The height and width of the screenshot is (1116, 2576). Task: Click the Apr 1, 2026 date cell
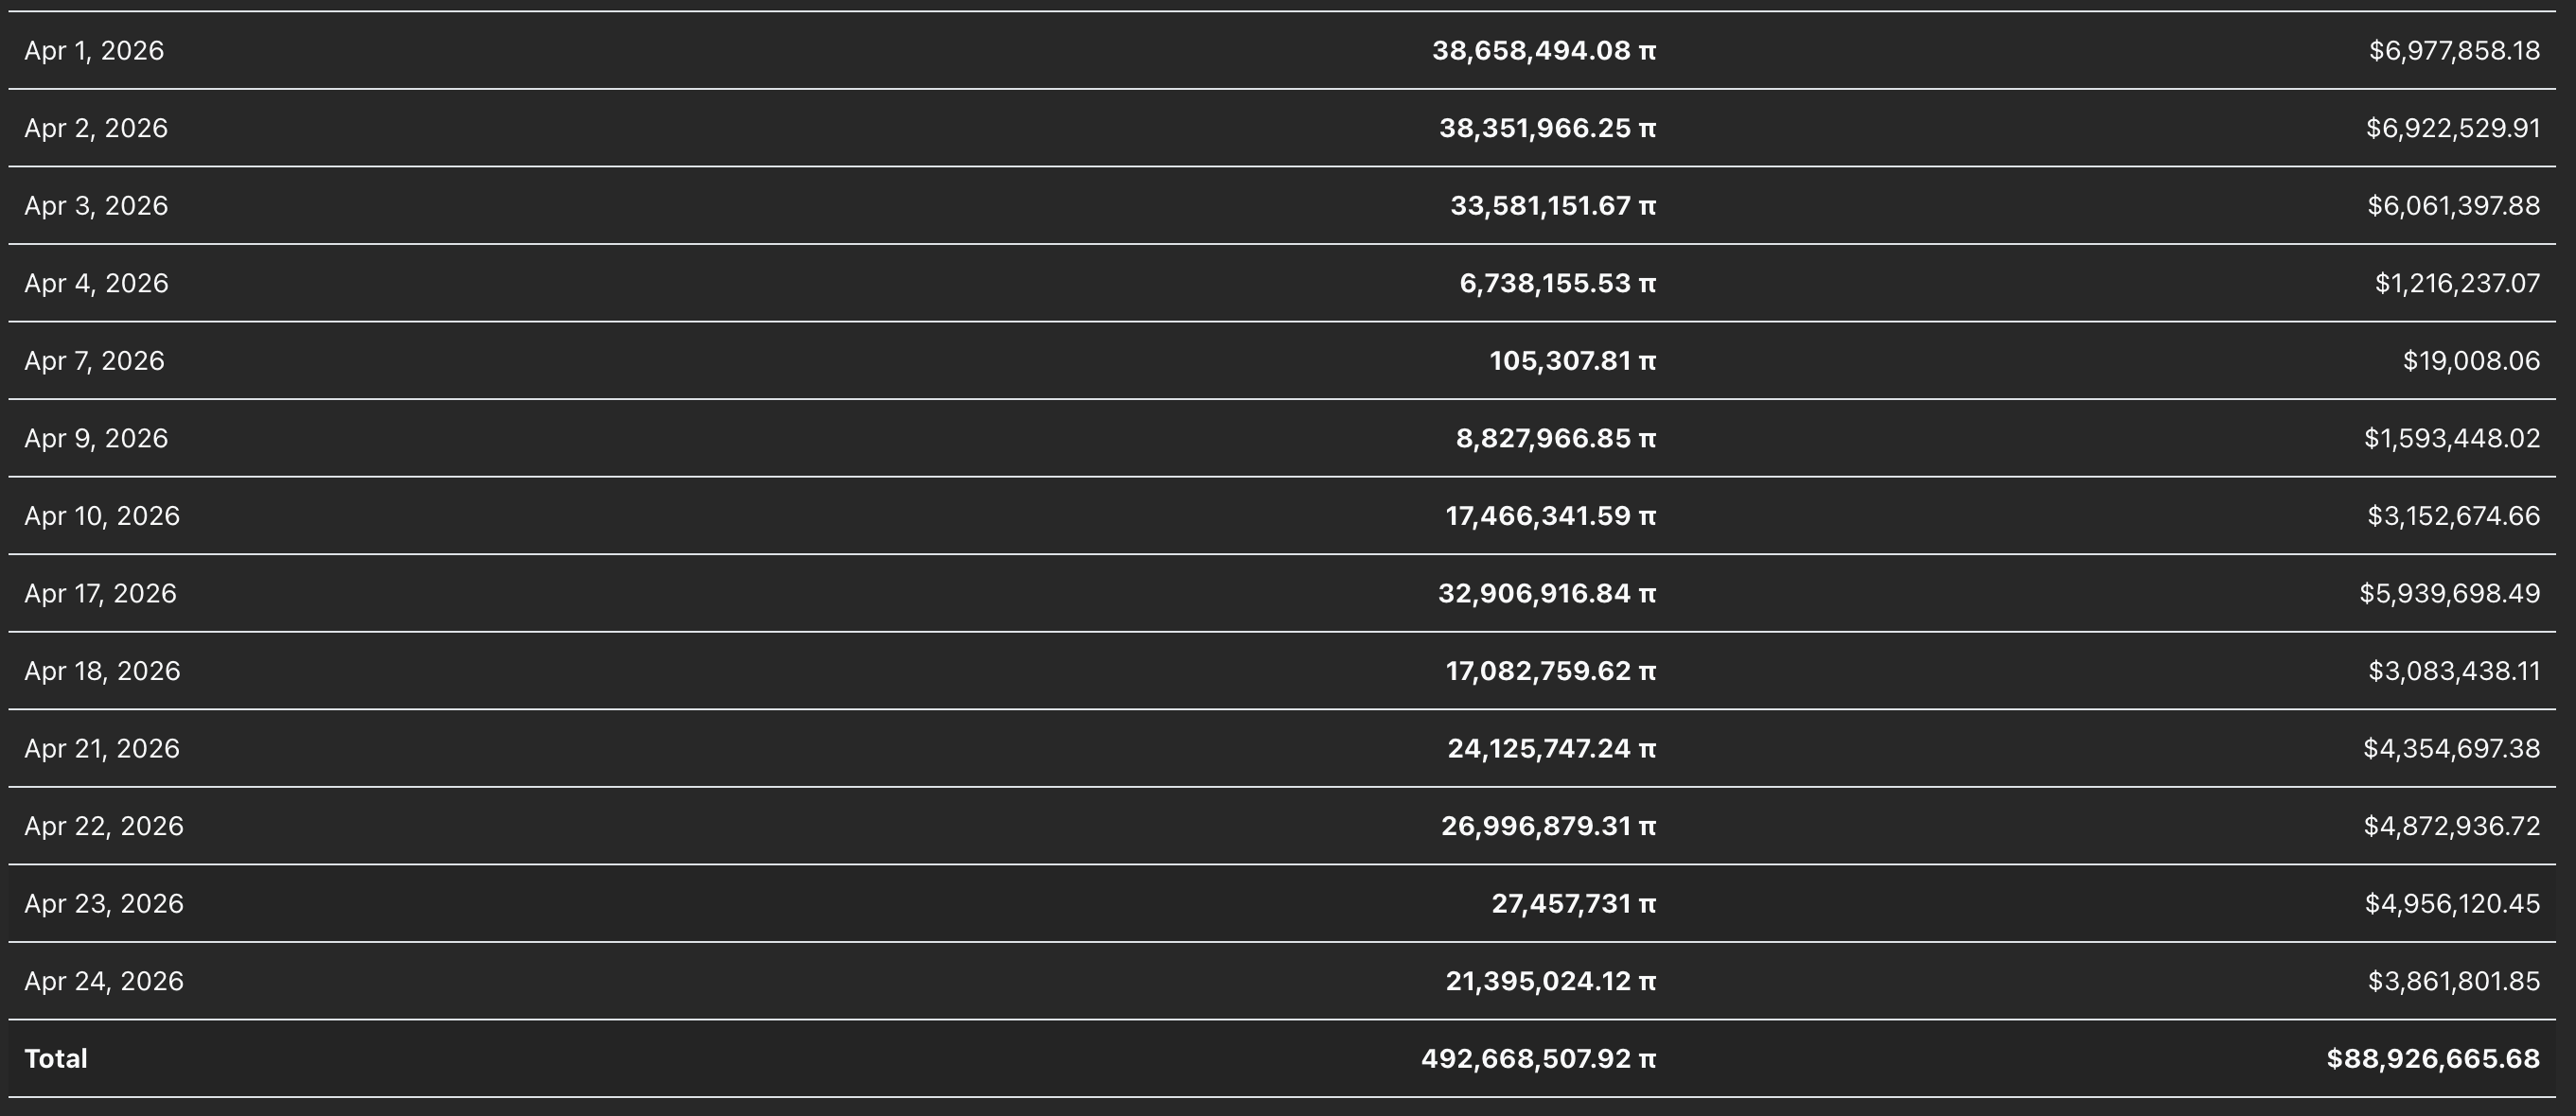click(x=94, y=51)
